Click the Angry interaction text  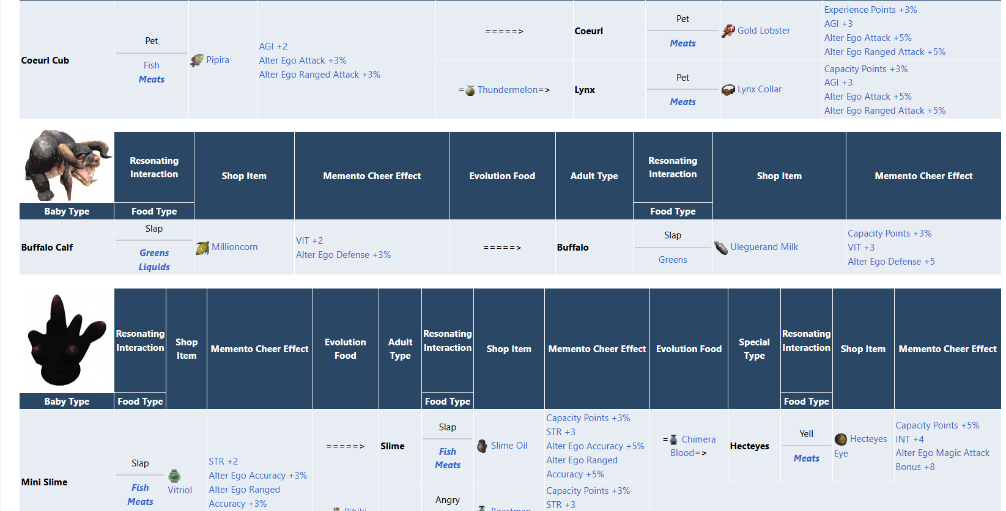click(448, 500)
